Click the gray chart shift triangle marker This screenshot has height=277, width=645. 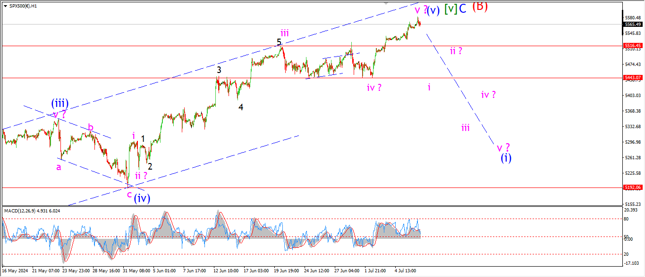(387, 3)
